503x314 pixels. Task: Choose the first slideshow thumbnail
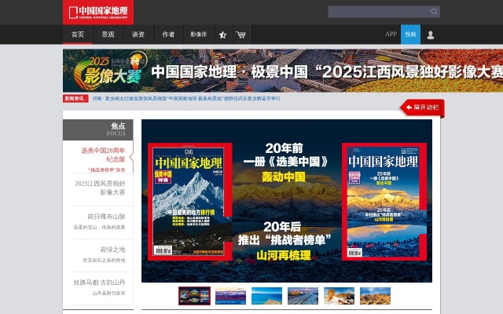[193, 296]
